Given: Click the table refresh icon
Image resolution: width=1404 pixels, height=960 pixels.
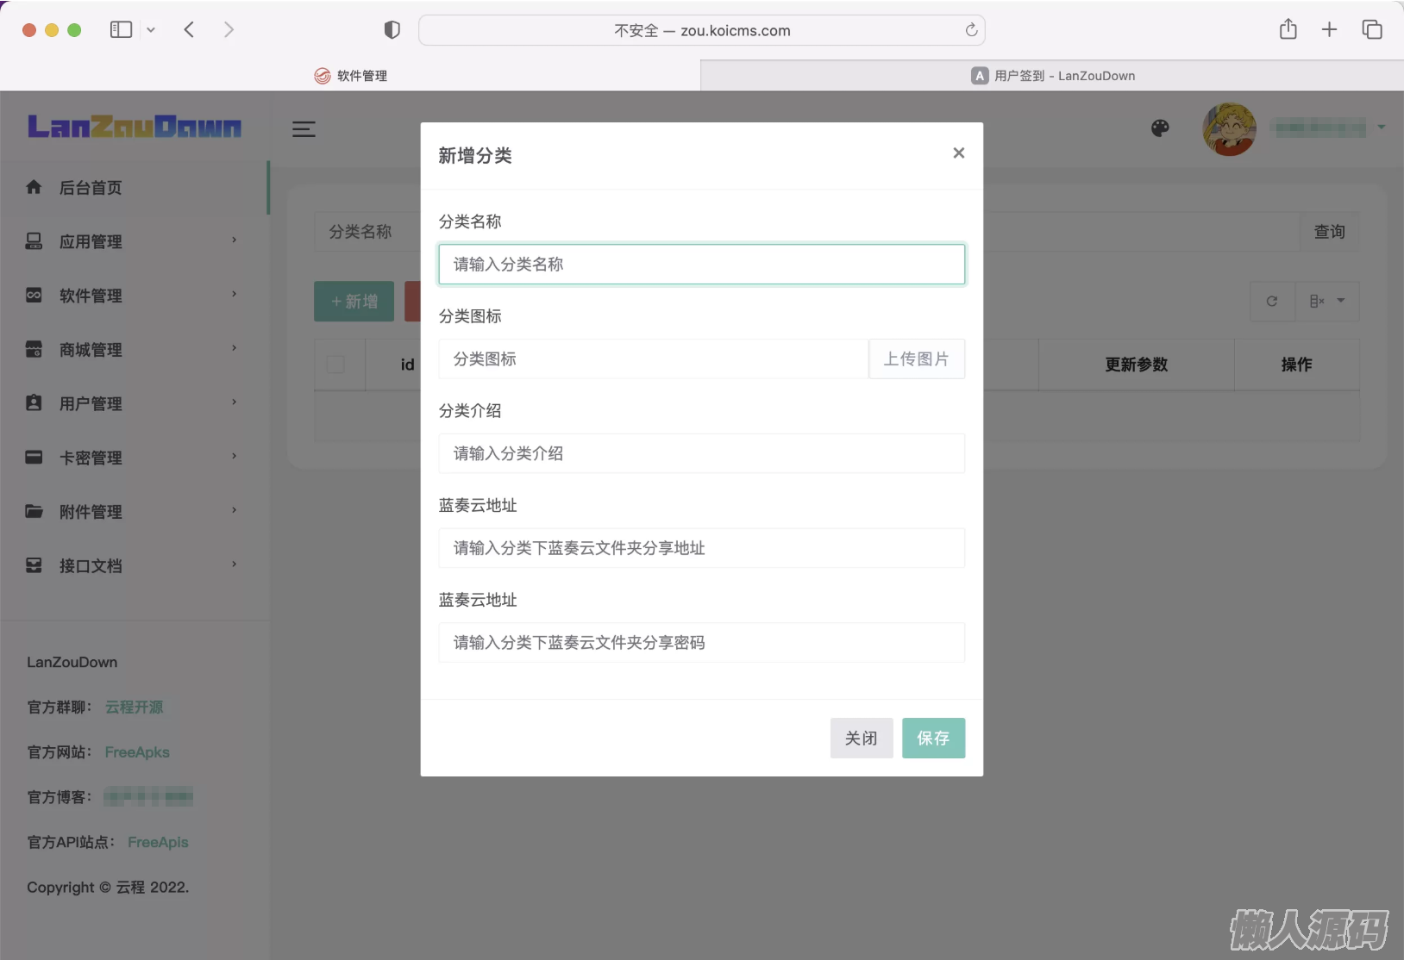Looking at the screenshot, I should click(x=1271, y=302).
